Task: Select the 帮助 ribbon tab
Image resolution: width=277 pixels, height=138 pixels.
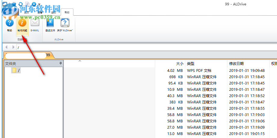Action: pos(67,12)
